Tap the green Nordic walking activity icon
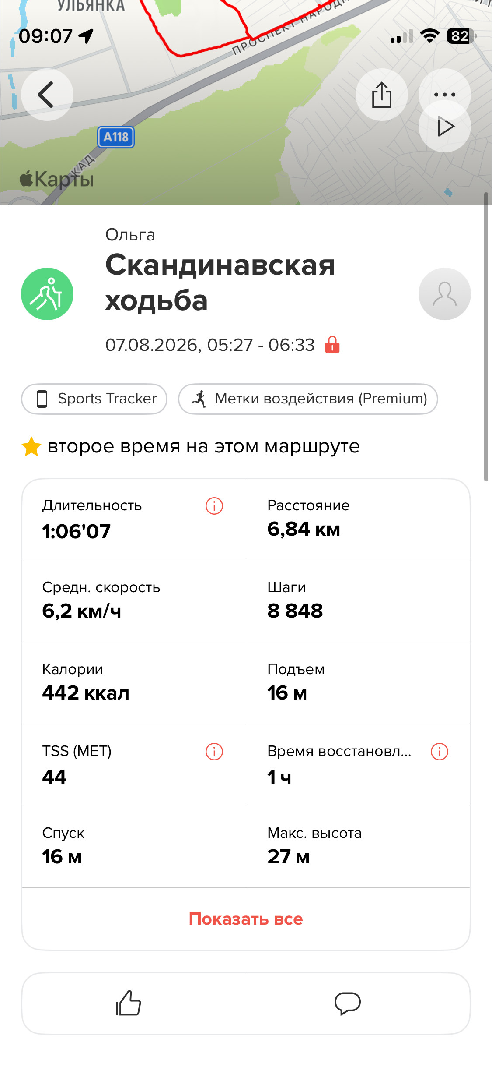The height and width of the screenshot is (1067, 492). coord(47,294)
